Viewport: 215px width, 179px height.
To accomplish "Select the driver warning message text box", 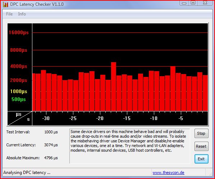I will [x=130, y=146].
